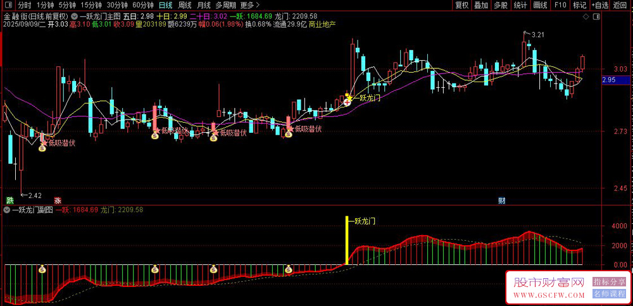Switch to the 15分钟 period tab
This screenshot has height=306, width=633.
click(91, 5)
